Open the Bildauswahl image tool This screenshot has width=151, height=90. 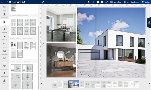[5, 51]
